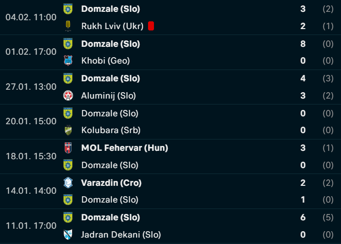Click the score 8 for Domzale vs Khobi

pyautogui.click(x=303, y=44)
